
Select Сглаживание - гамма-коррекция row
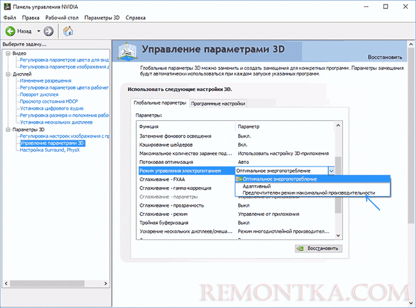pos(186,188)
